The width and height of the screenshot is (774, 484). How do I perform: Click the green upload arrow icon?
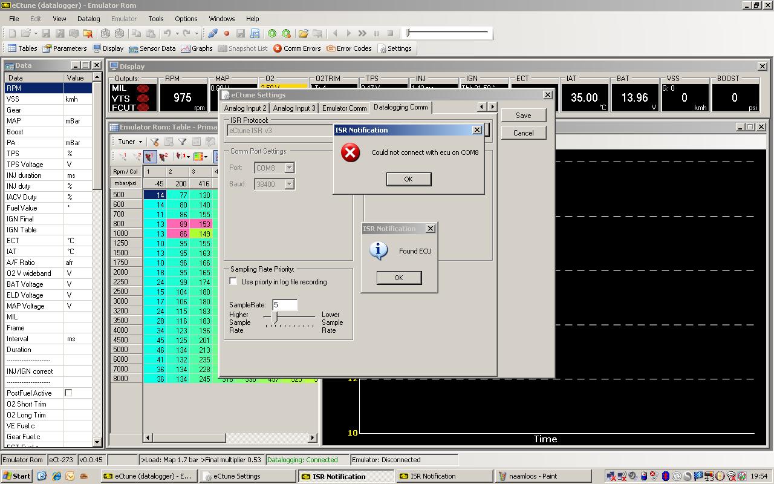tap(272, 33)
